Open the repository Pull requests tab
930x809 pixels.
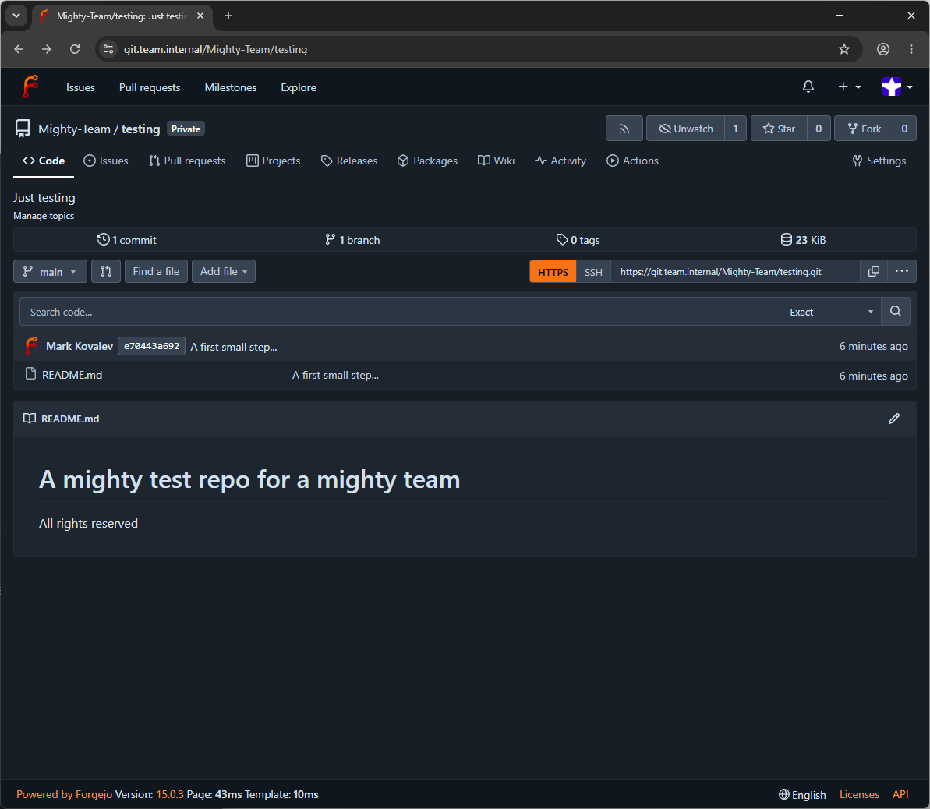point(187,161)
